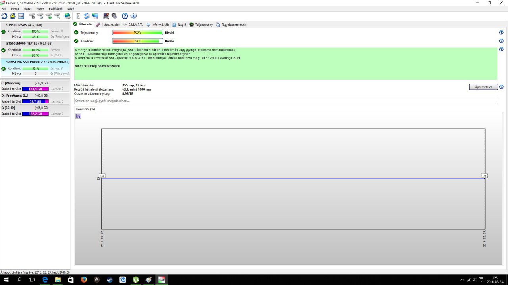
Task: Click C: free space 173,1 GB bar
Action: pyautogui.click(x=35, y=89)
